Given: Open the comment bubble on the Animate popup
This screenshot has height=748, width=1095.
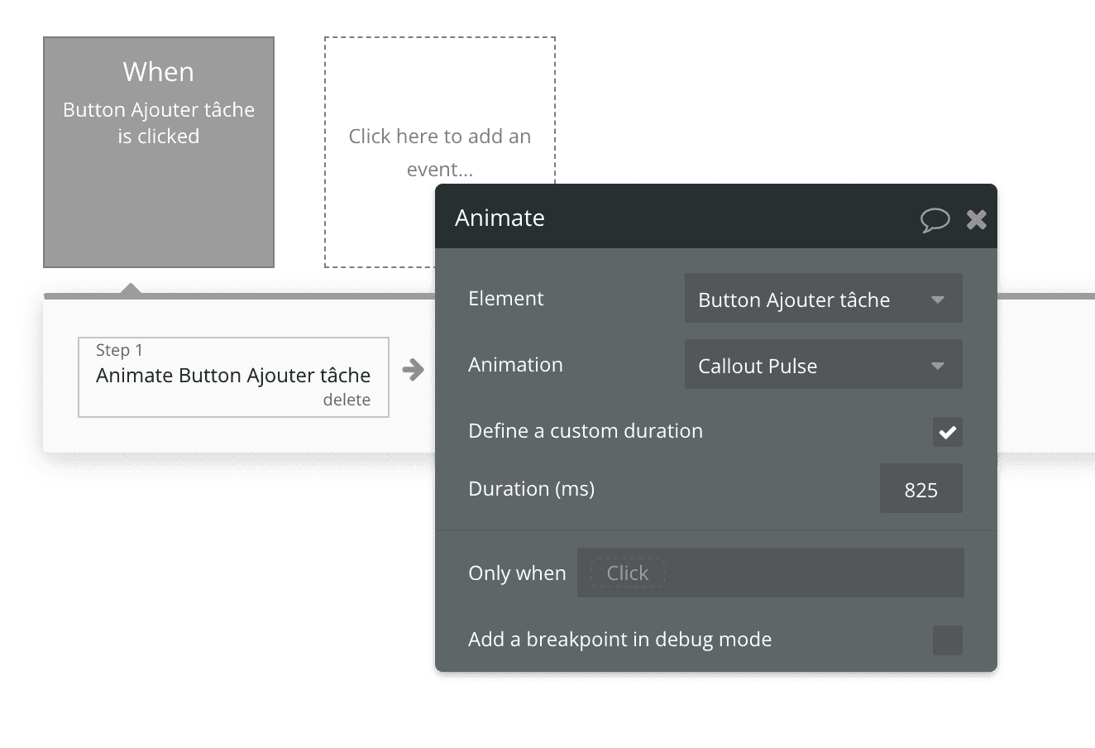Looking at the screenshot, I should point(935,220).
